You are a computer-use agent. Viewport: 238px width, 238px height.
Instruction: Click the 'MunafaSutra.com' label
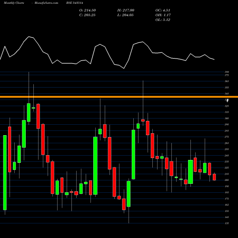[x=46, y=3]
